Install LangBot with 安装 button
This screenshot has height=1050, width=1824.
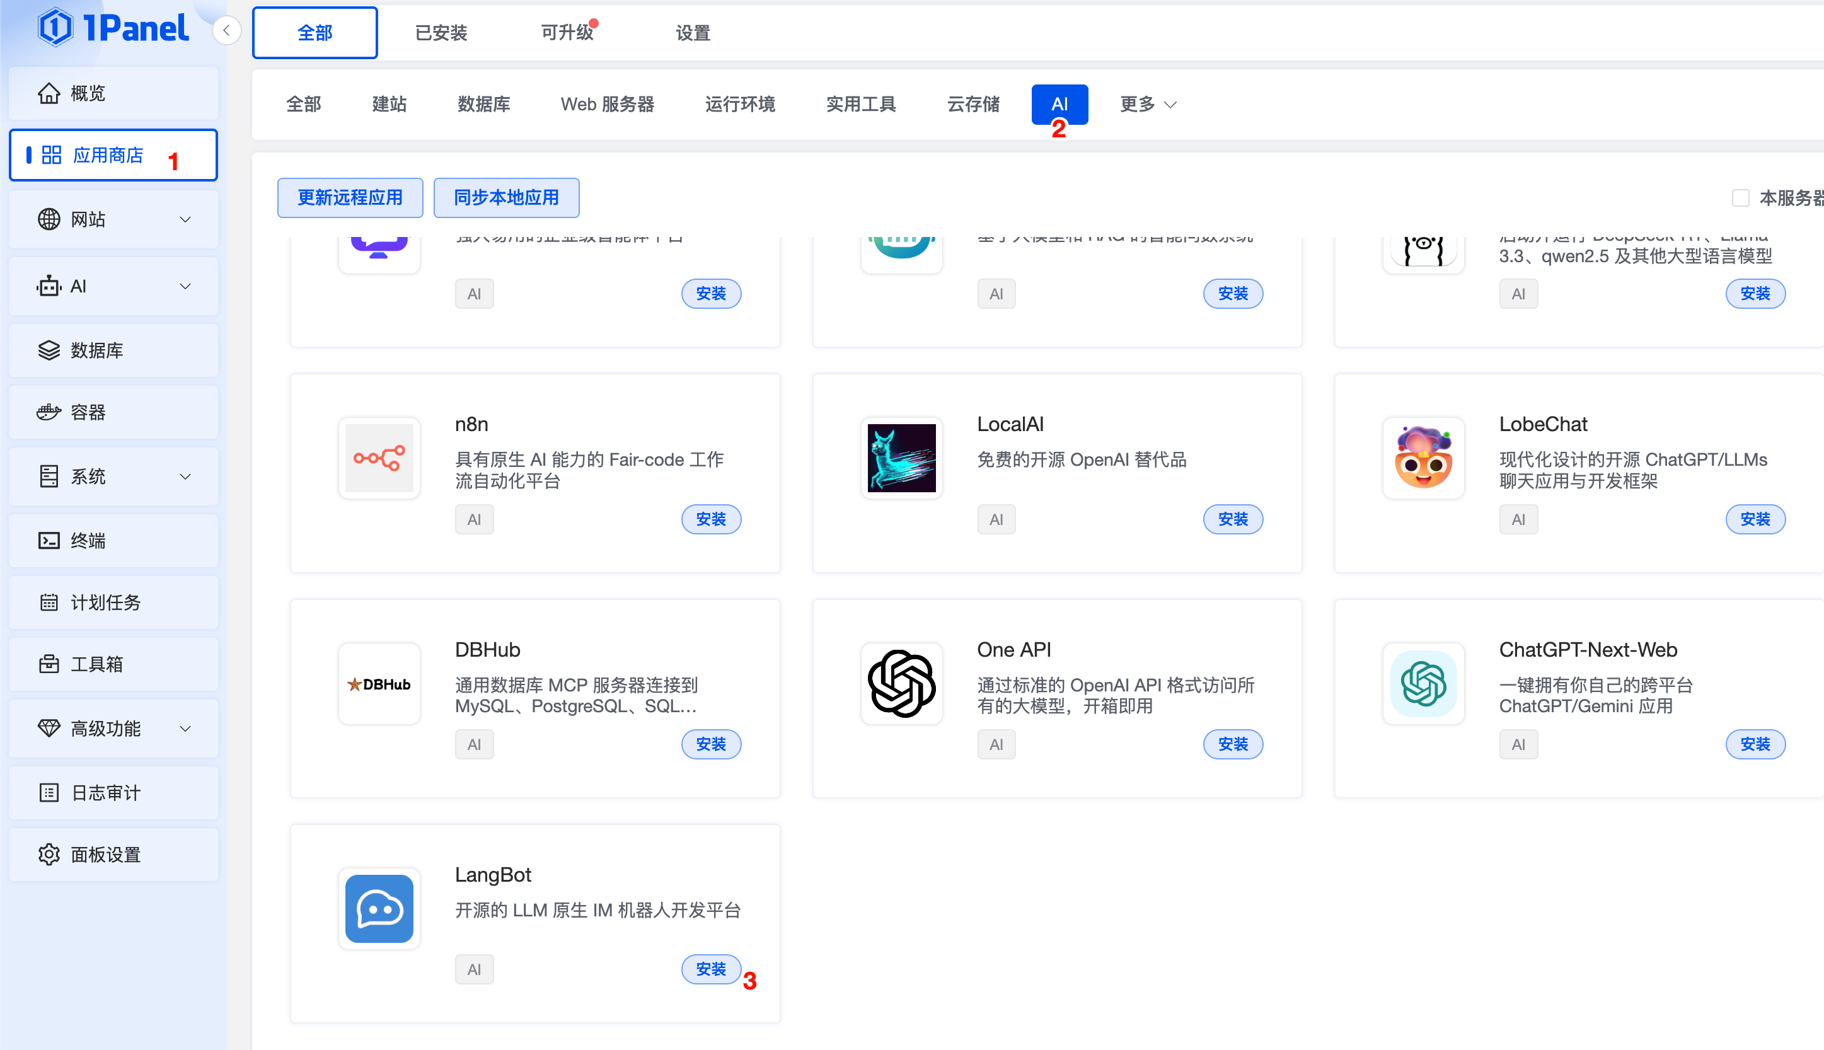[711, 969]
